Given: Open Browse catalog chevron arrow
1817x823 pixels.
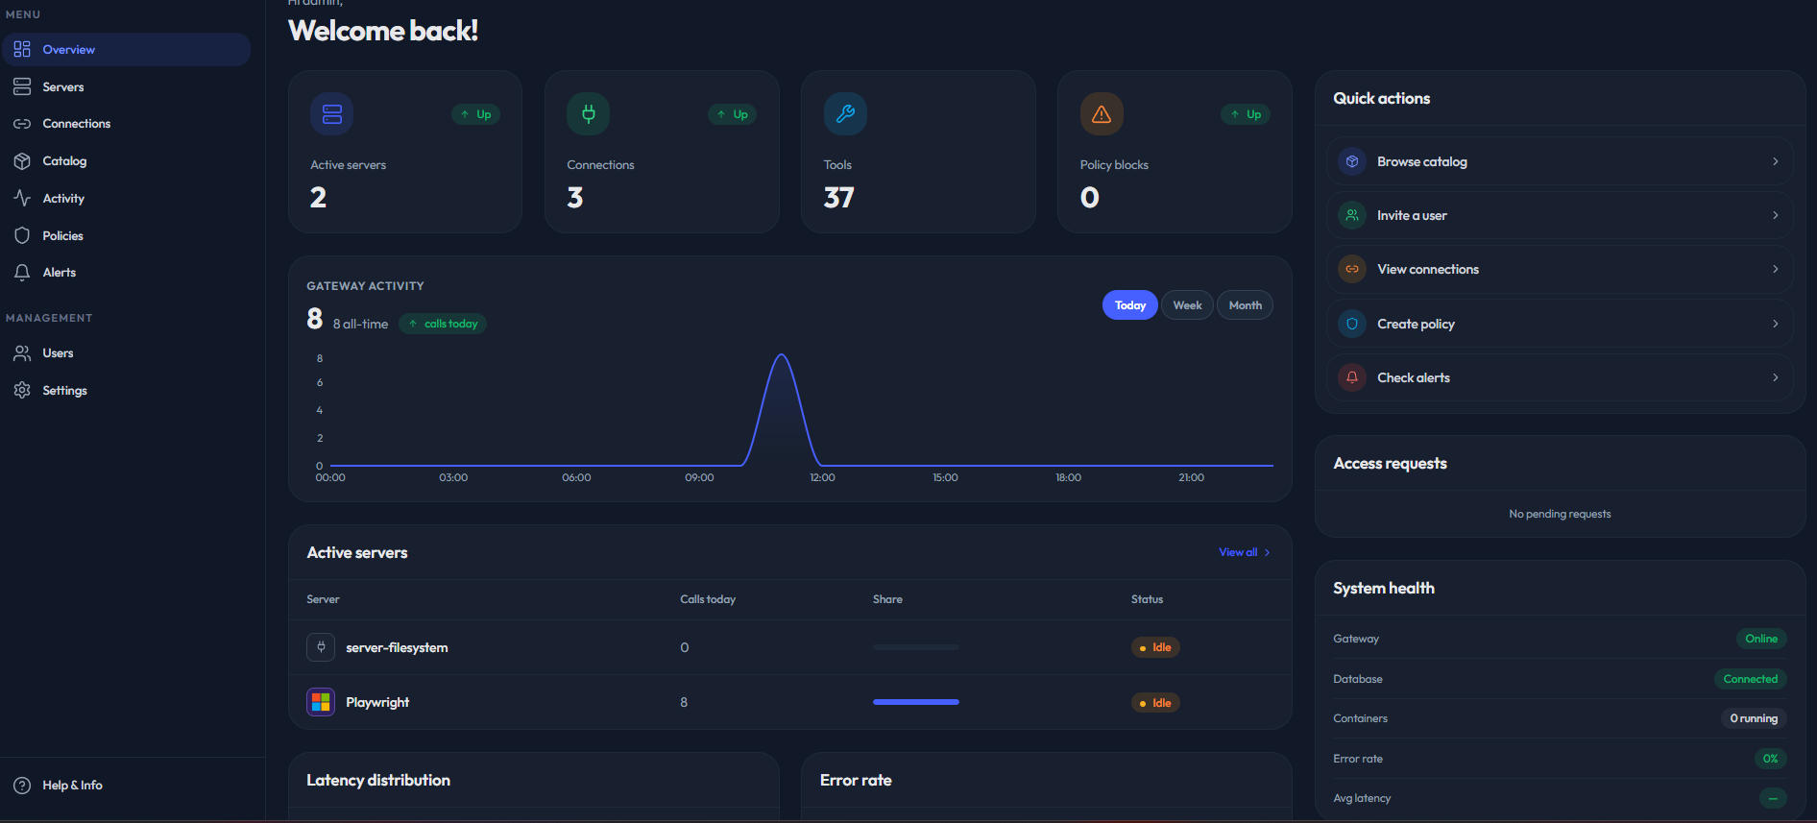Looking at the screenshot, I should 1775,161.
